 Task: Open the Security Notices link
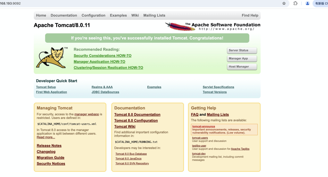point(51,164)
